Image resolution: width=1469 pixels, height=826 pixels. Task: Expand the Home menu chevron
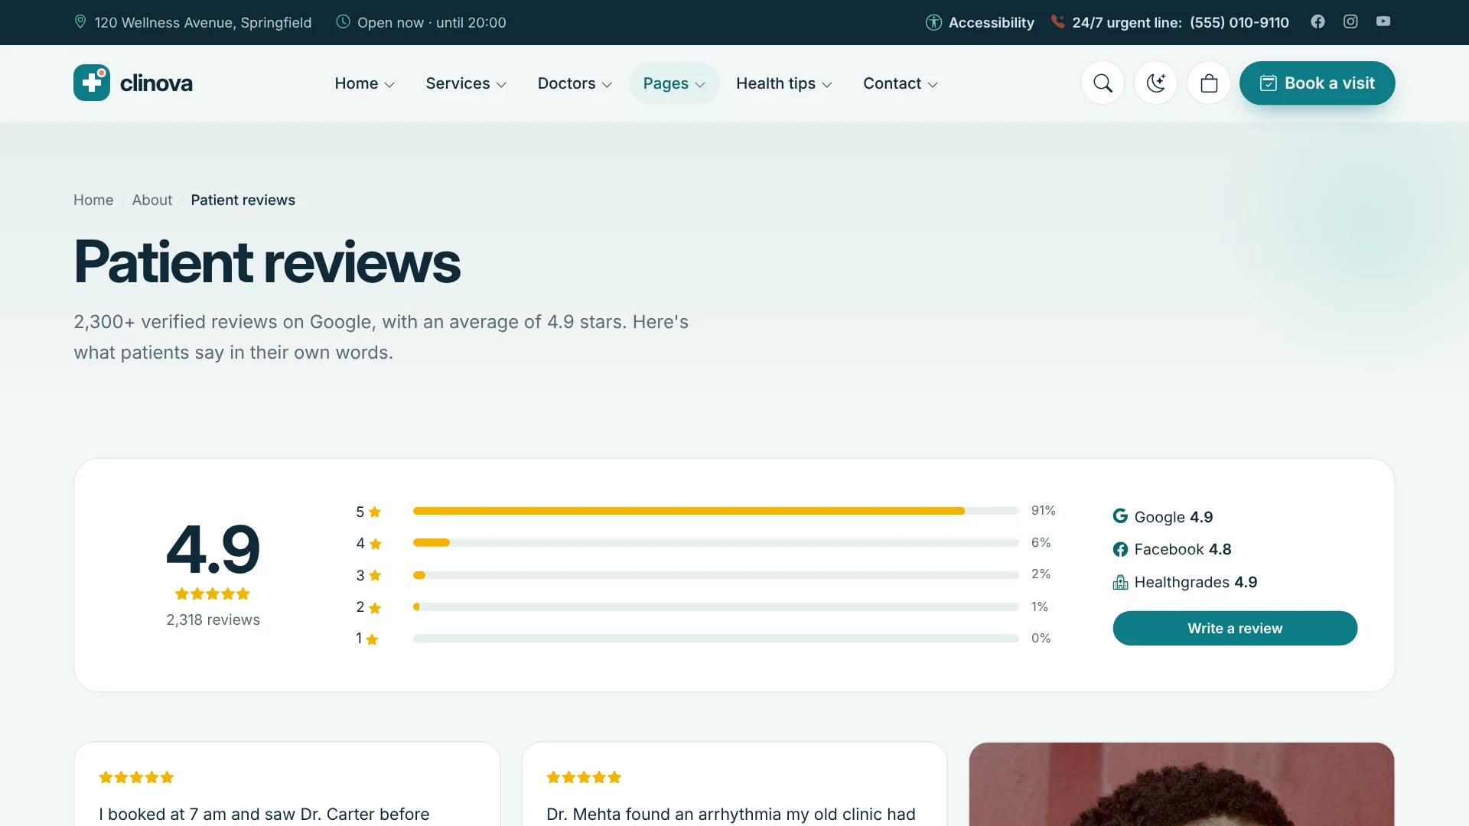click(x=389, y=85)
